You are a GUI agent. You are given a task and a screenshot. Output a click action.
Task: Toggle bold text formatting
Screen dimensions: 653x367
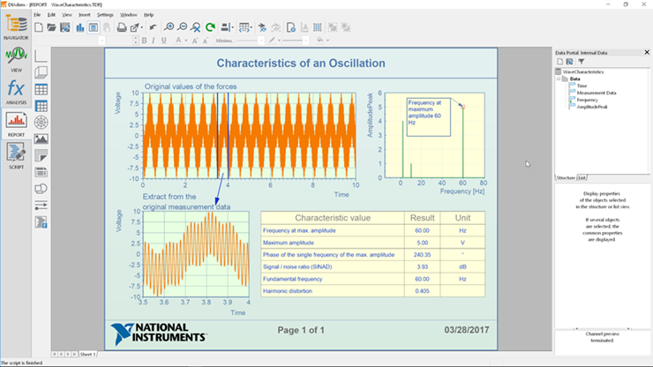pos(143,40)
